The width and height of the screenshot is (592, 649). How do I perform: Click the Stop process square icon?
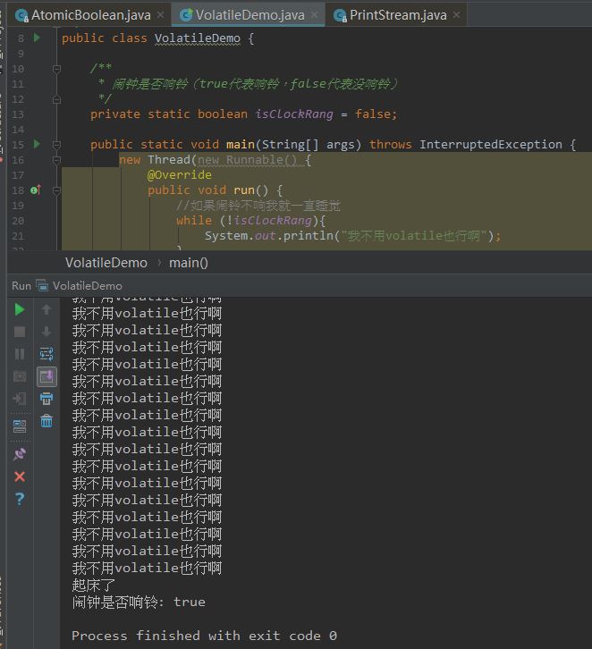point(20,332)
